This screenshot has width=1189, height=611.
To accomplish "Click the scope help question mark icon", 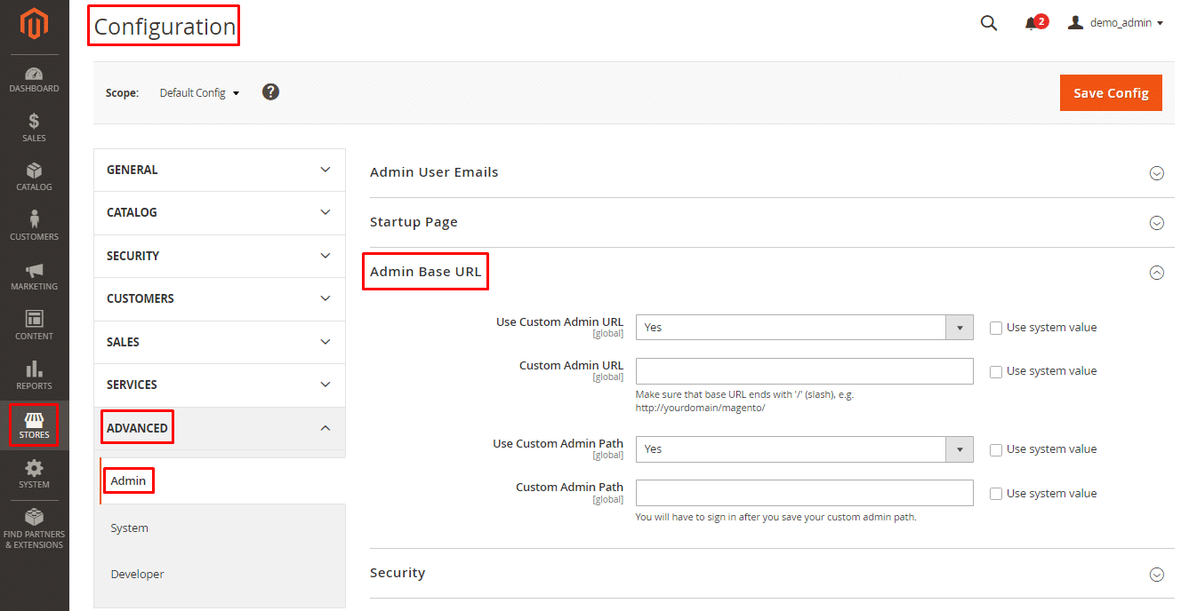I will coord(271,92).
